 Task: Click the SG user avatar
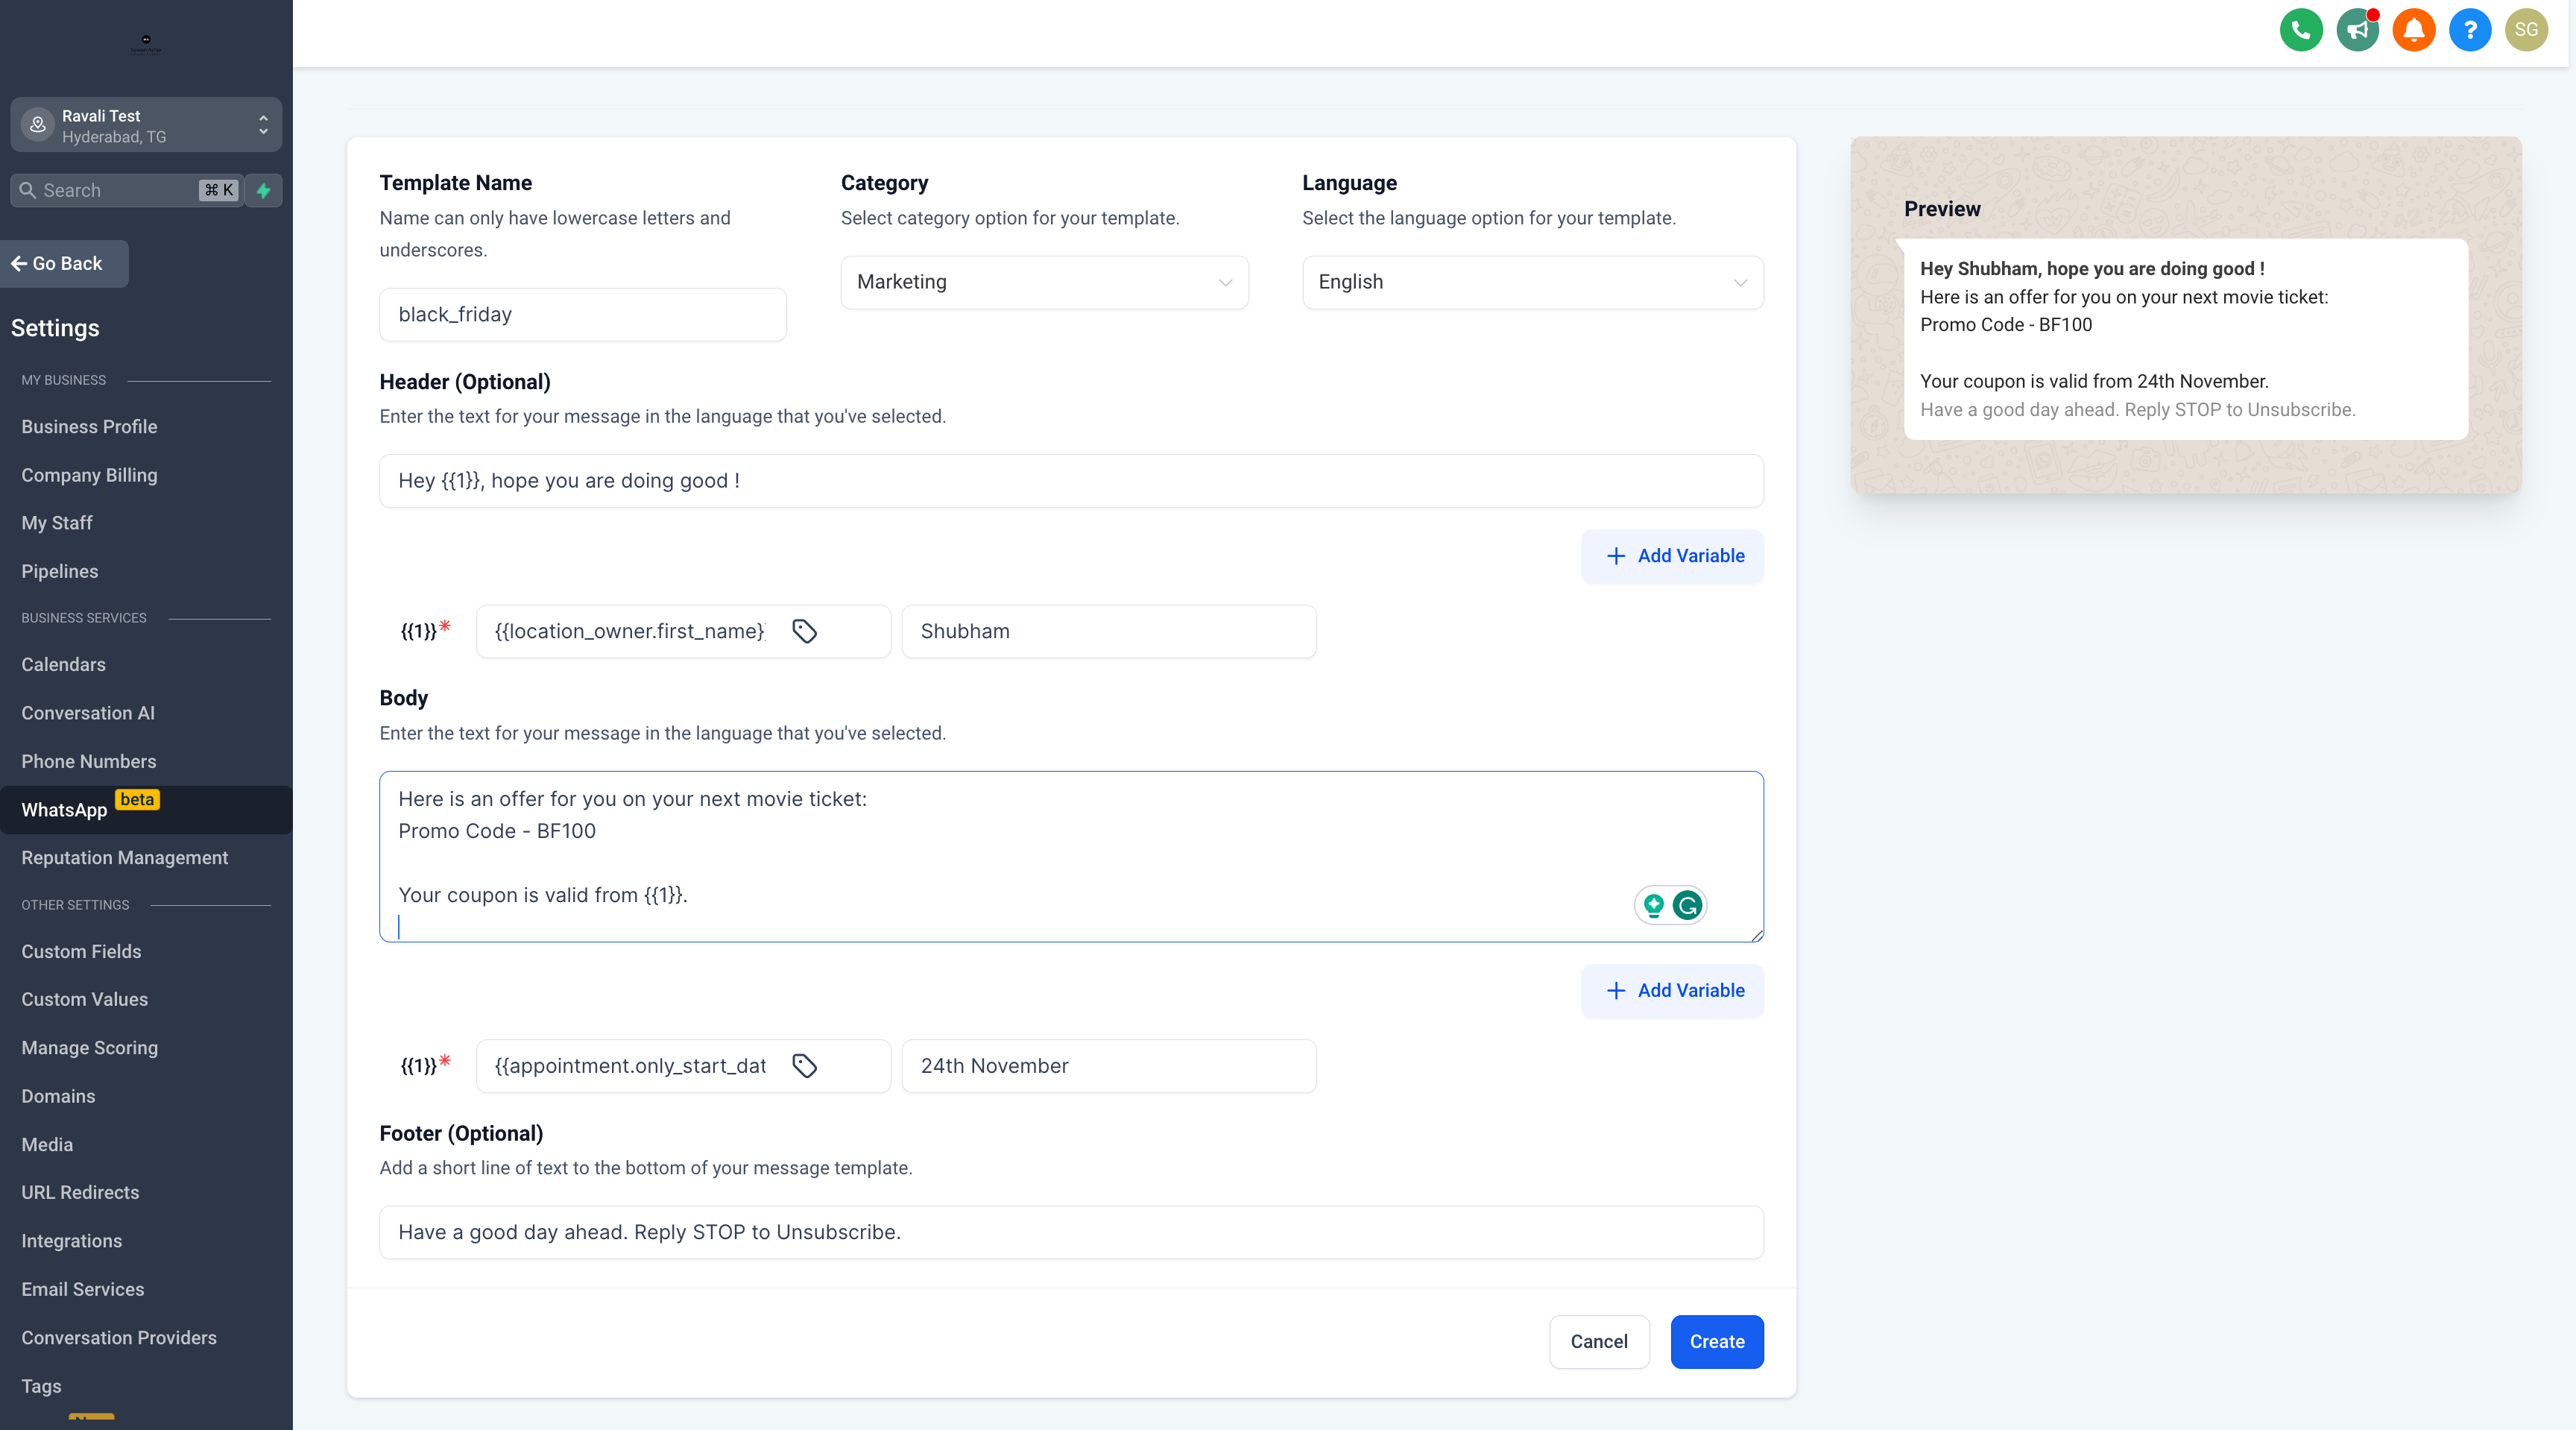tap(2525, 30)
